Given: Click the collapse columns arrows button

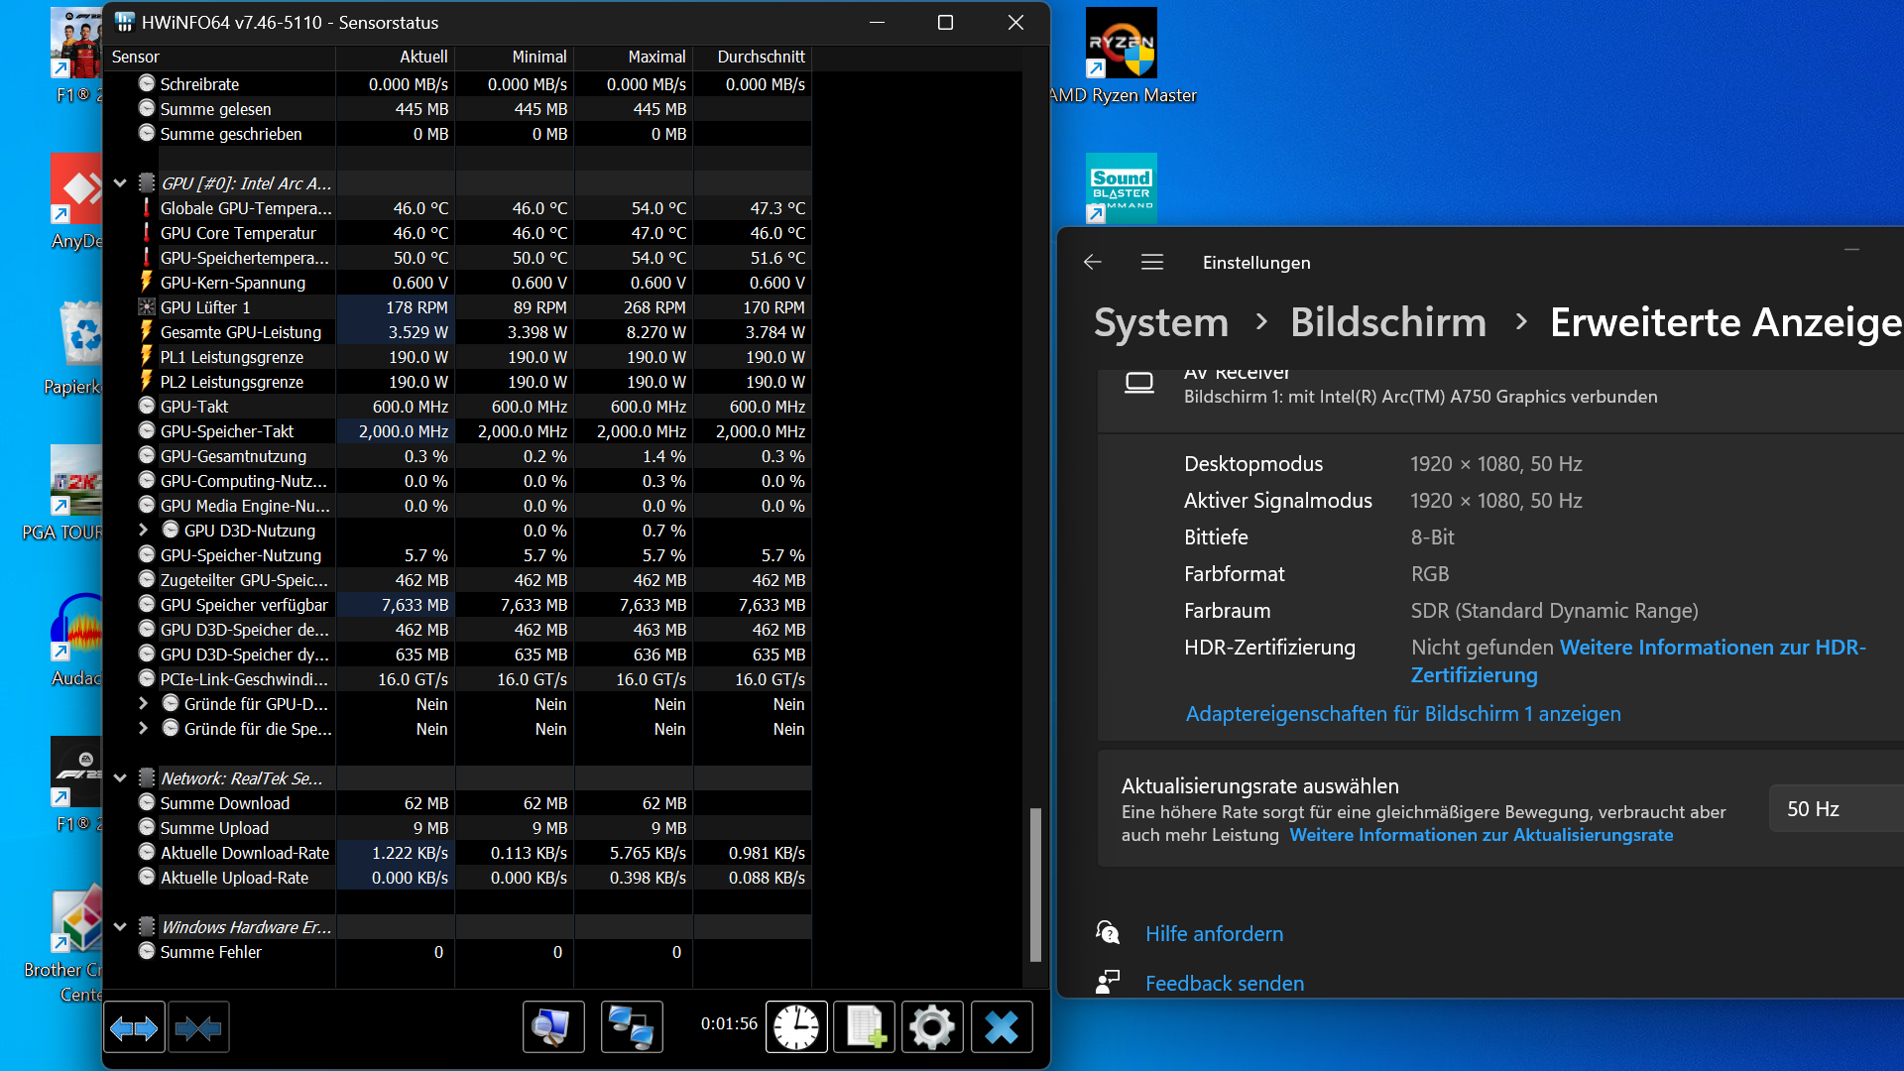Looking at the screenshot, I should [x=198, y=1028].
